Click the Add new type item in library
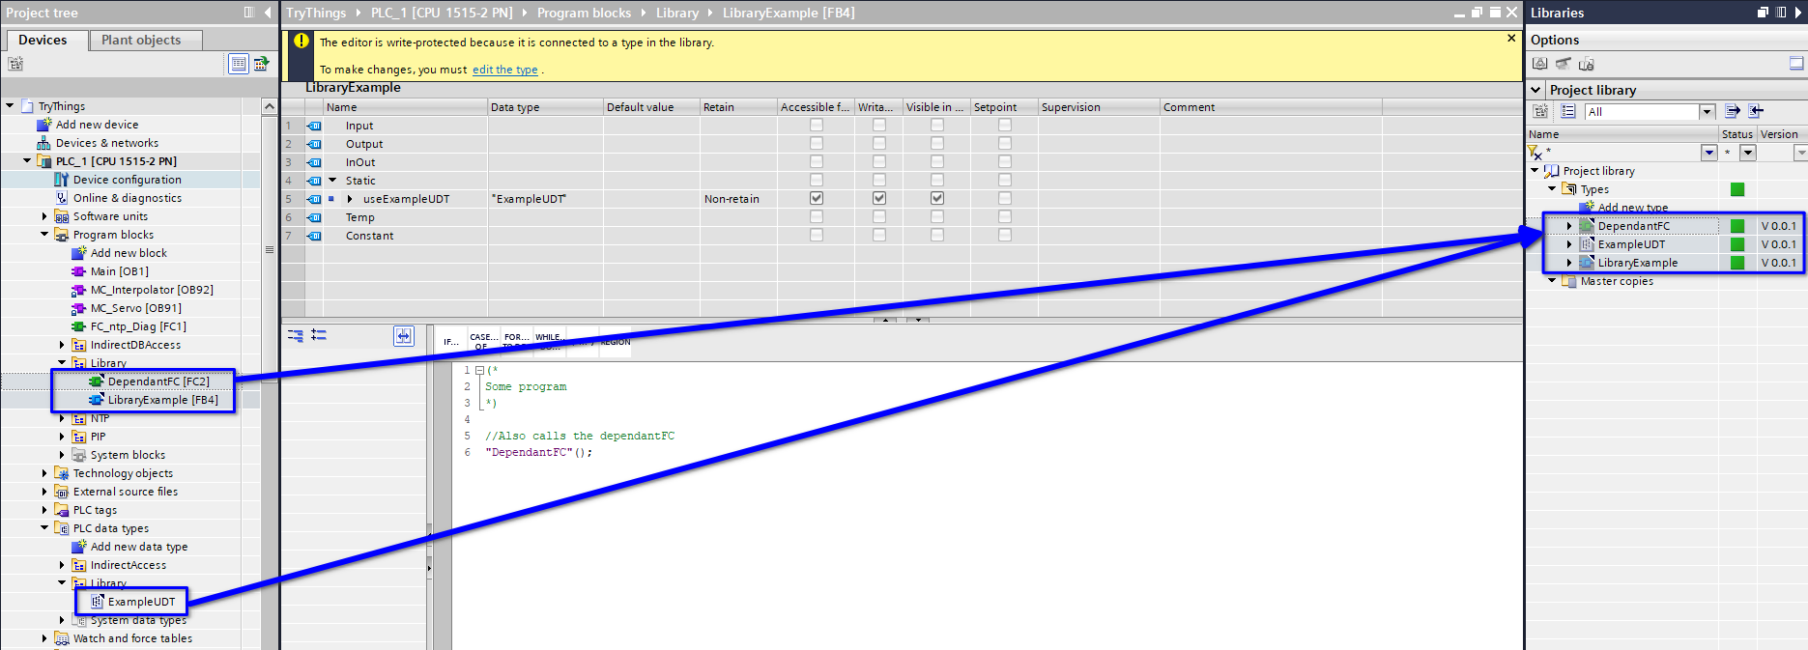Screen dimensions: 1808x650 point(1632,208)
